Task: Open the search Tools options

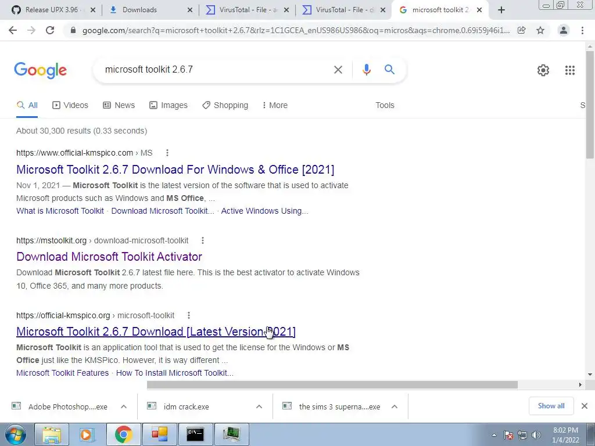Action: pyautogui.click(x=385, y=106)
